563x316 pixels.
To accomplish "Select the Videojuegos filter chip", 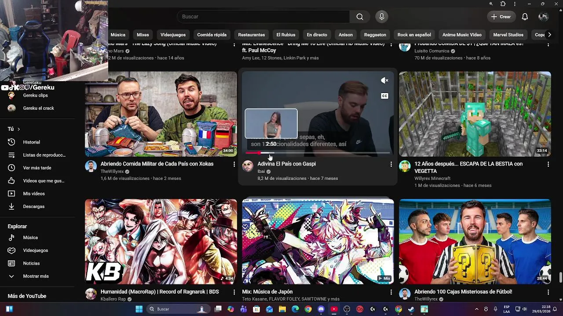I will coord(173,35).
